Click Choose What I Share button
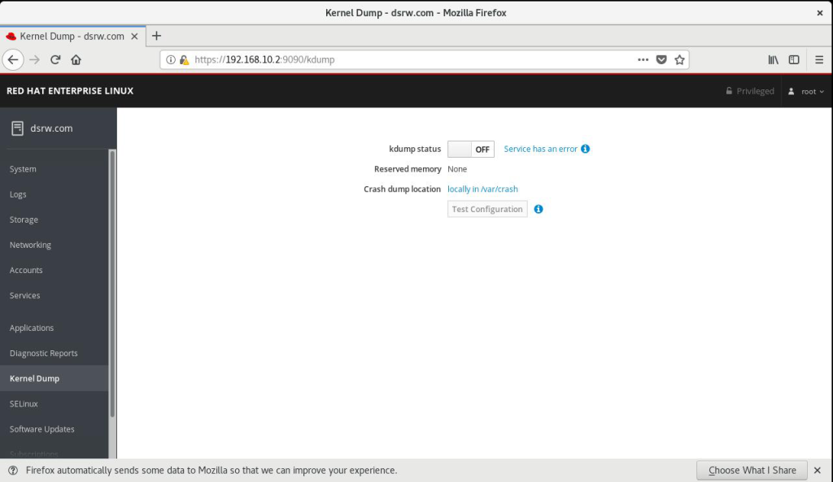Viewport: 833px width, 482px height. point(752,471)
